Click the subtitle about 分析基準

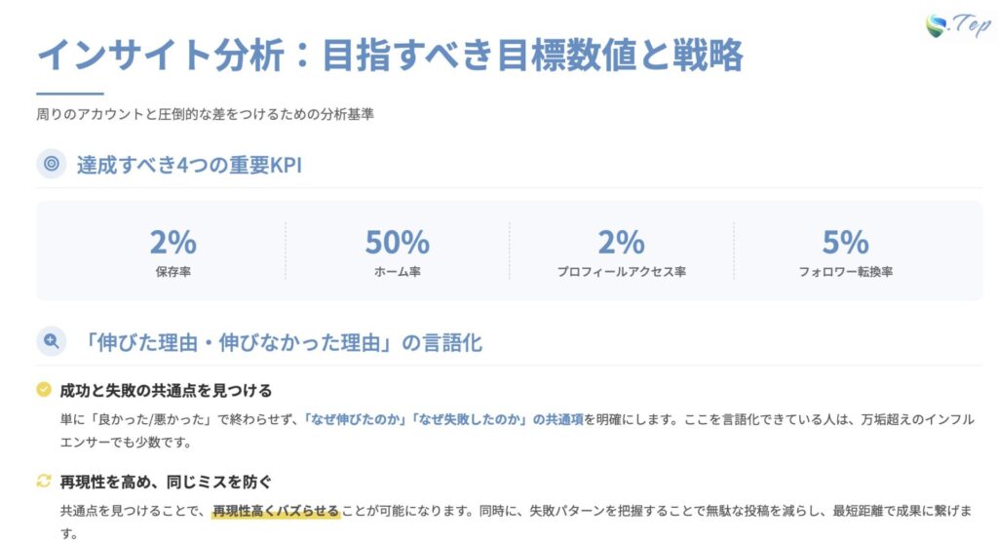click(x=205, y=114)
